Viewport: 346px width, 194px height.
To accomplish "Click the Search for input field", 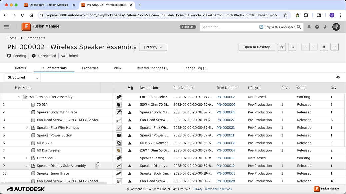I will (x=229, y=27).
